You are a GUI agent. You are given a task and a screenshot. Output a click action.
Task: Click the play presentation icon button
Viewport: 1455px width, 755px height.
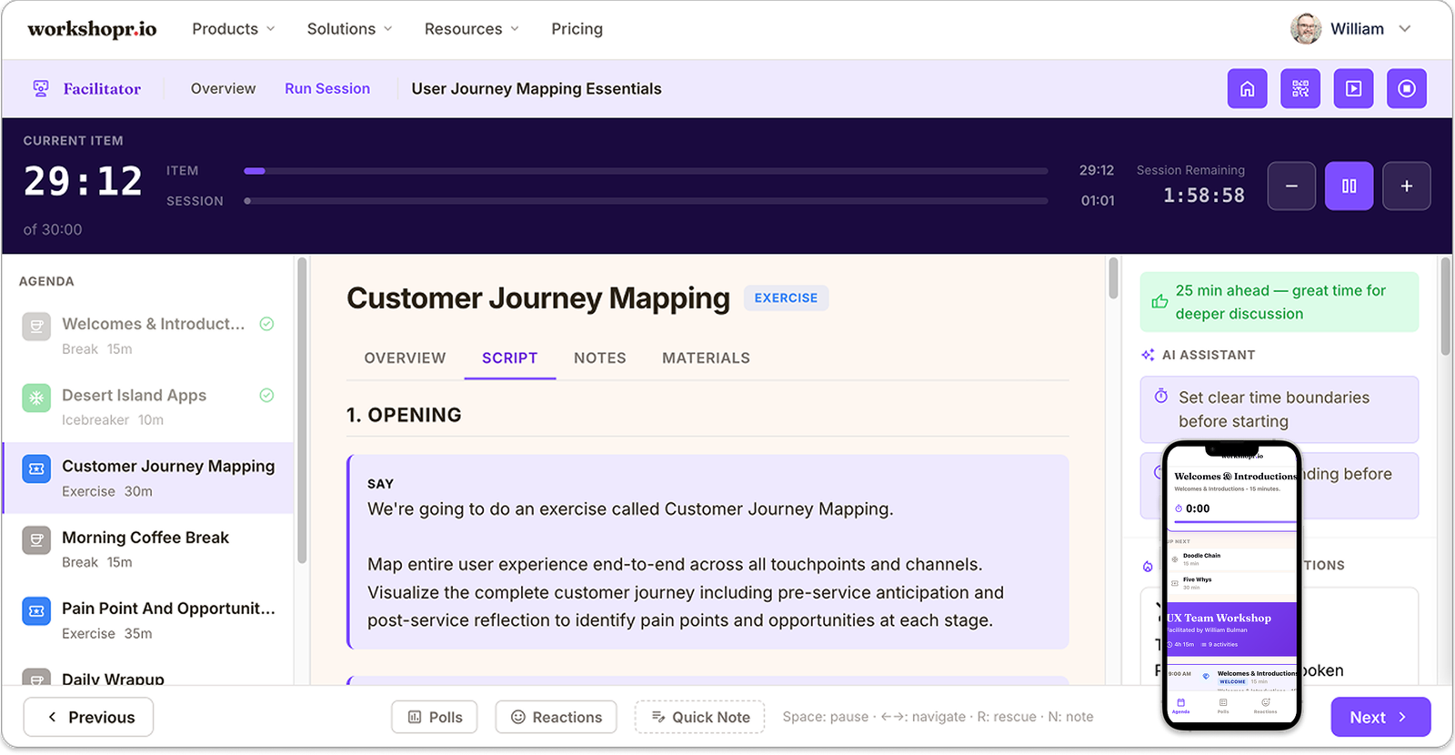[x=1353, y=89]
